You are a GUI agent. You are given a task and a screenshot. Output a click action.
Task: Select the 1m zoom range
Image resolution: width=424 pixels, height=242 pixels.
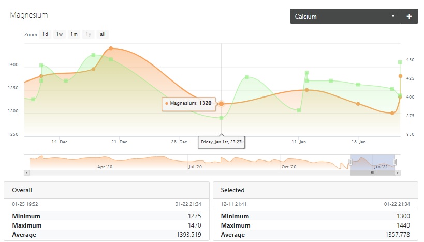tap(74, 34)
